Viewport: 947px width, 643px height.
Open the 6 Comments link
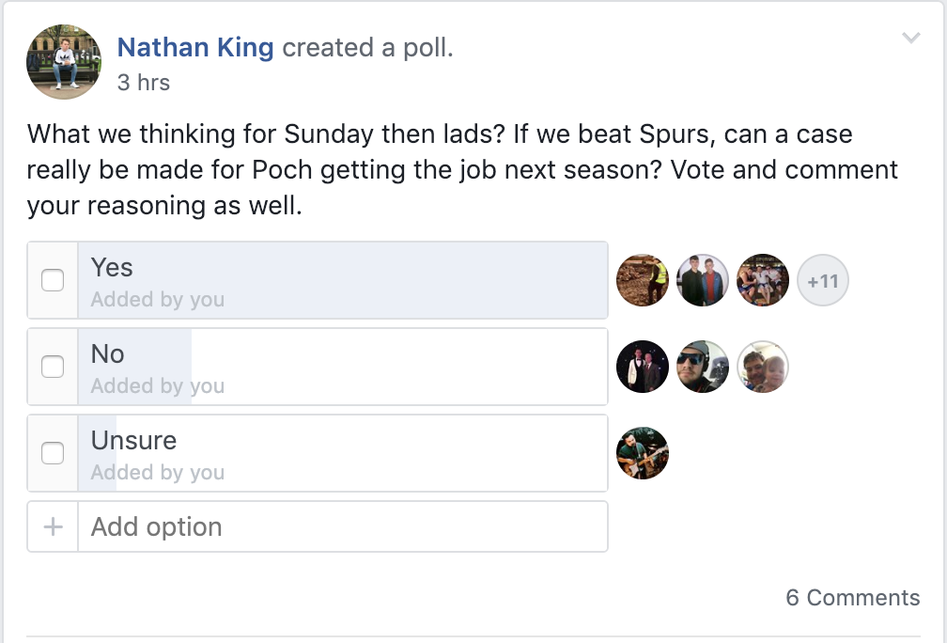pos(852,598)
